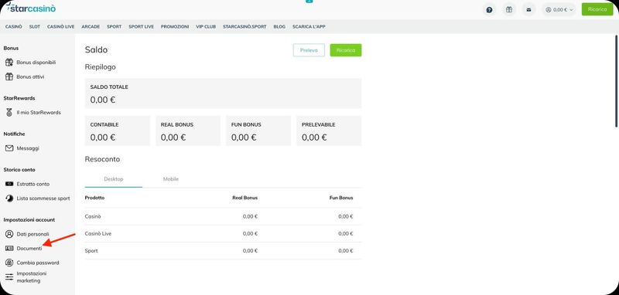Open the VIP CLUB menu item
Viewport: 619px width, 295px height.
click(206, 27)
